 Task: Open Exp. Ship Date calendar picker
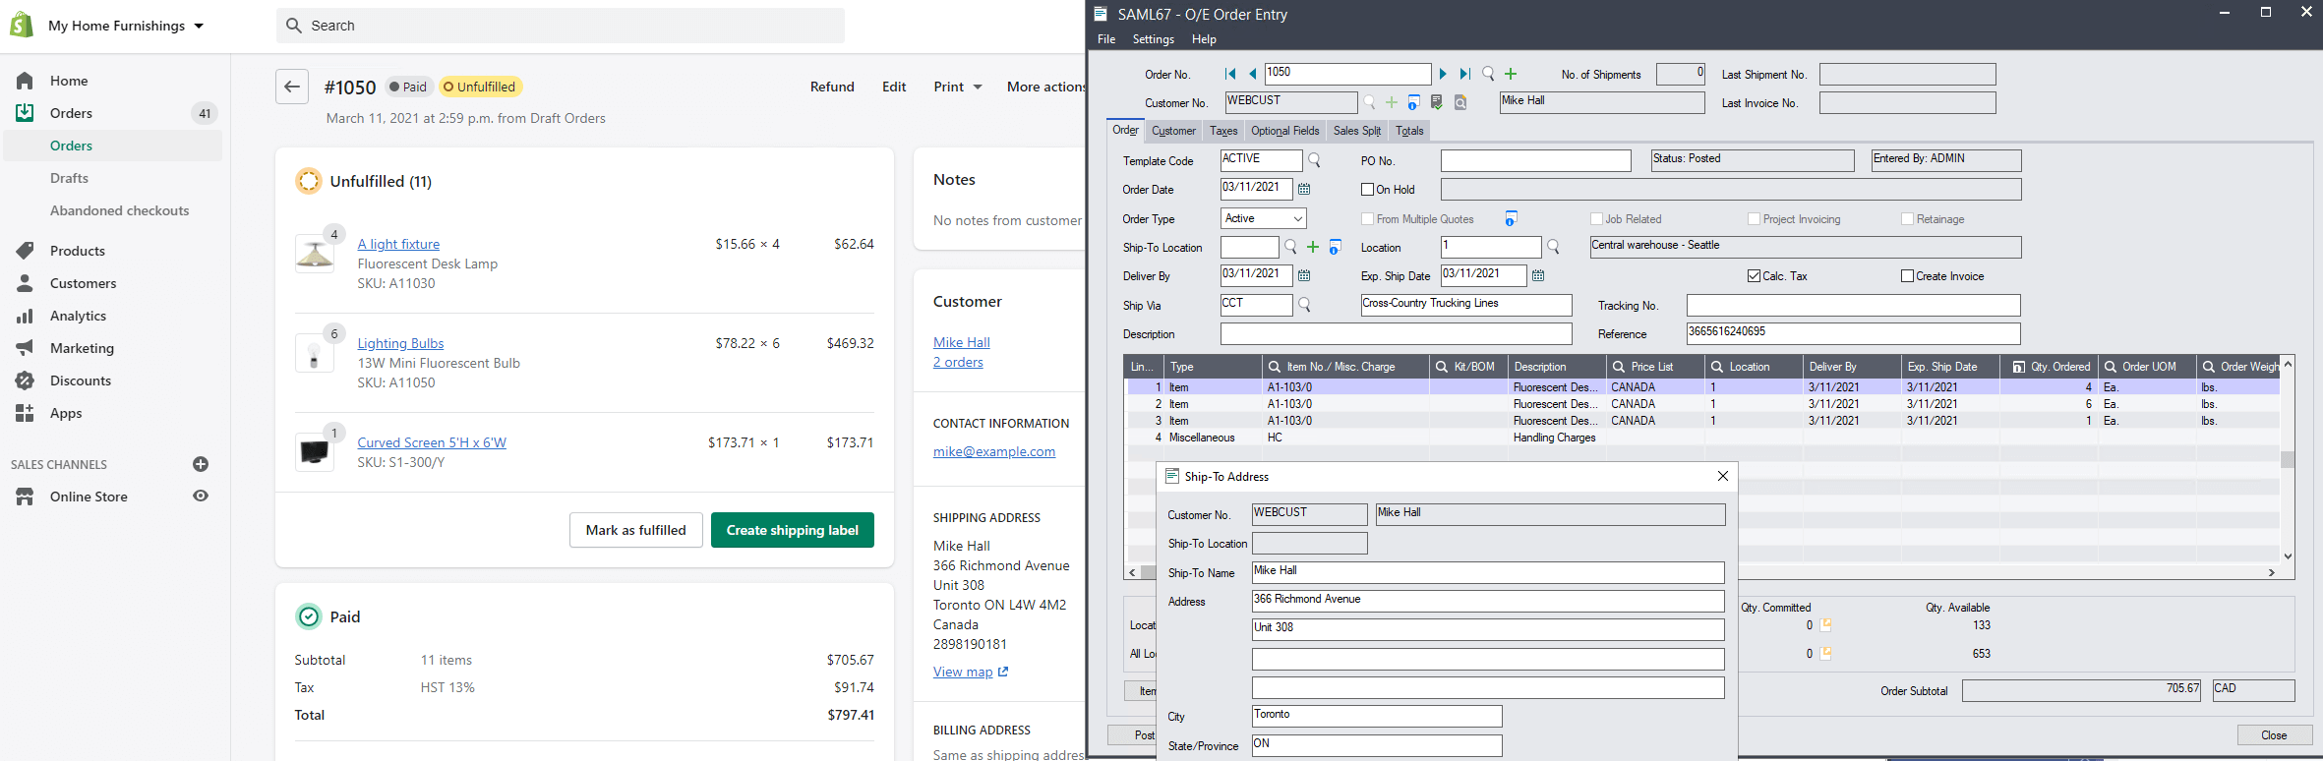(1538, 275)
